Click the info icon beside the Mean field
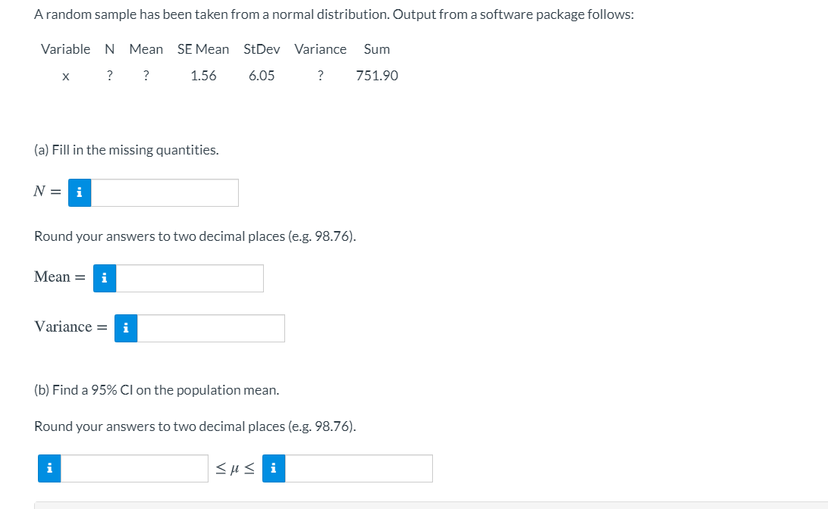 click(x=104, y=278)
